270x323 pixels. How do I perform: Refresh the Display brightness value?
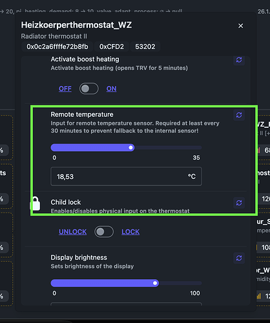pyautogui.click(x=239, y=258)
